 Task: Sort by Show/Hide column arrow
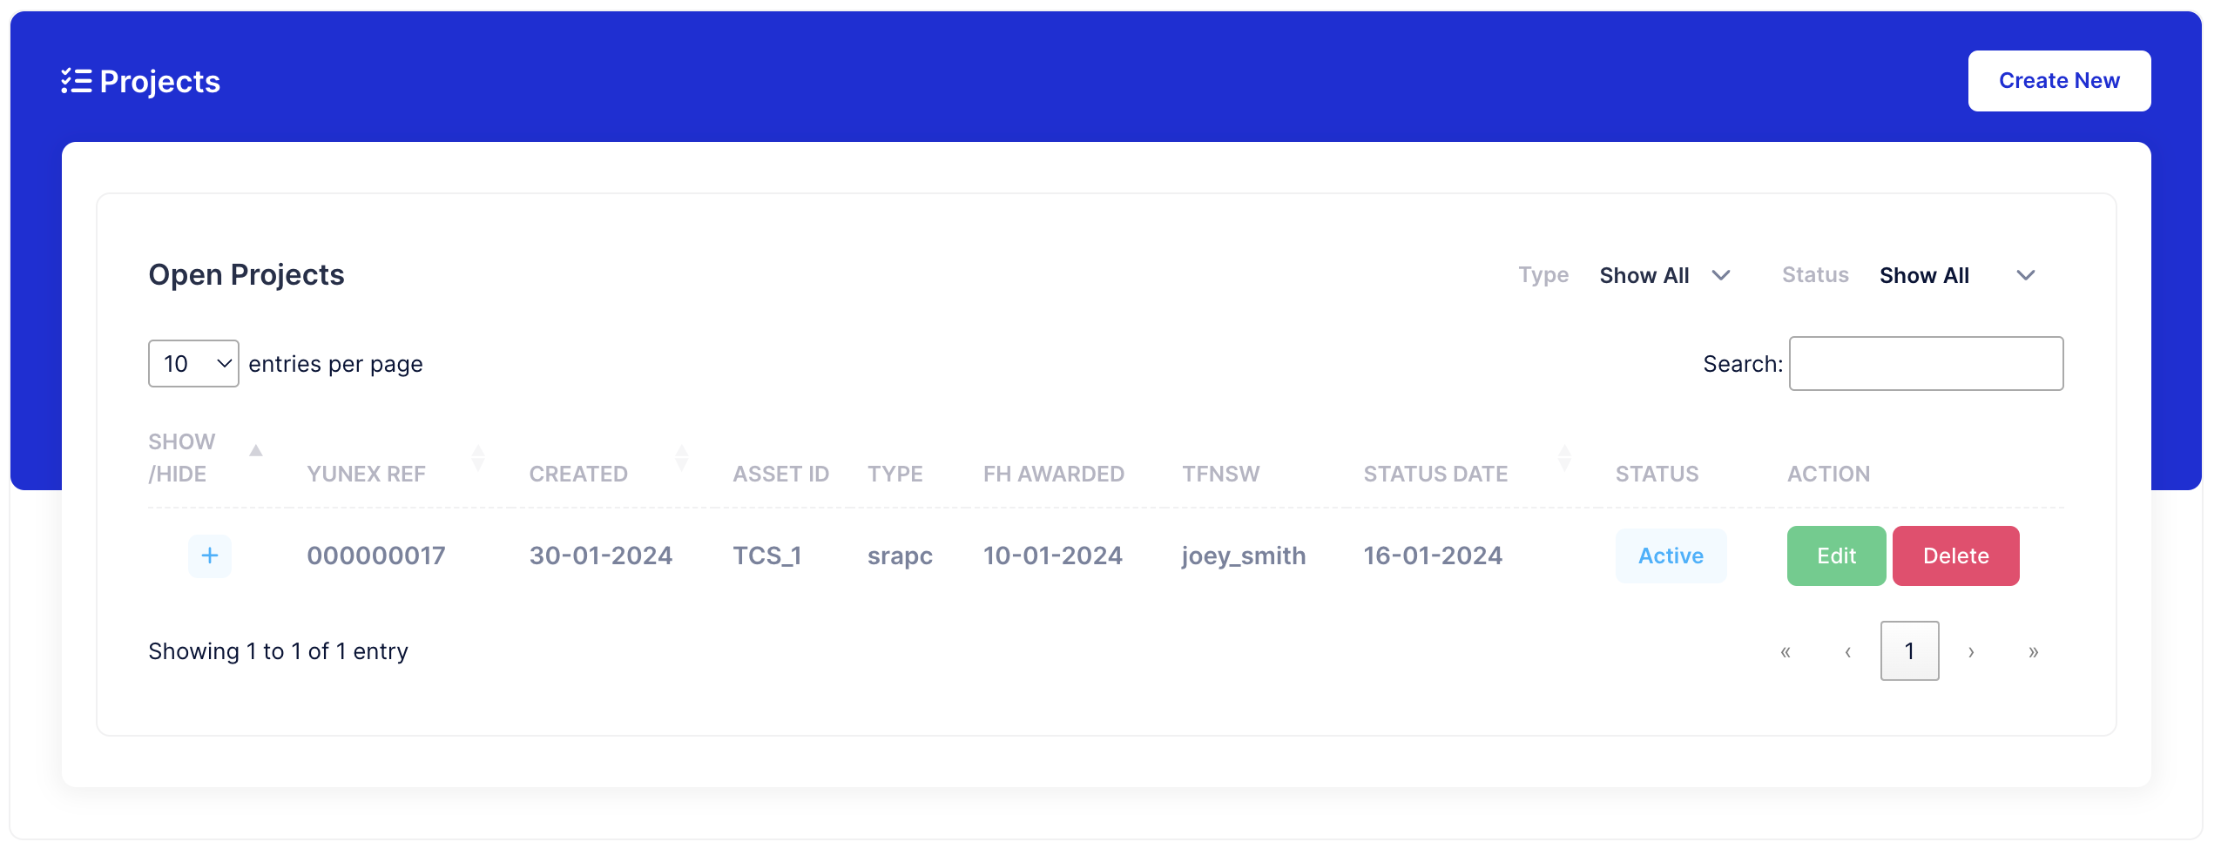point(255,451)
